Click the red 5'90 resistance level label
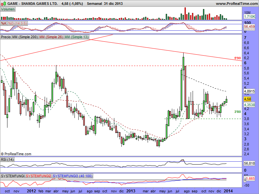The height and width of the screenshot is (194, 259). 237,58
